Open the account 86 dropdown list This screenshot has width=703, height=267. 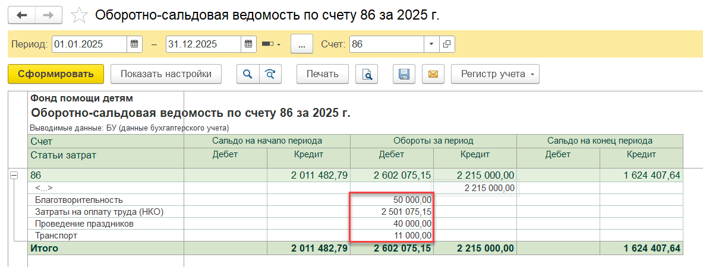tap(431, 44)
